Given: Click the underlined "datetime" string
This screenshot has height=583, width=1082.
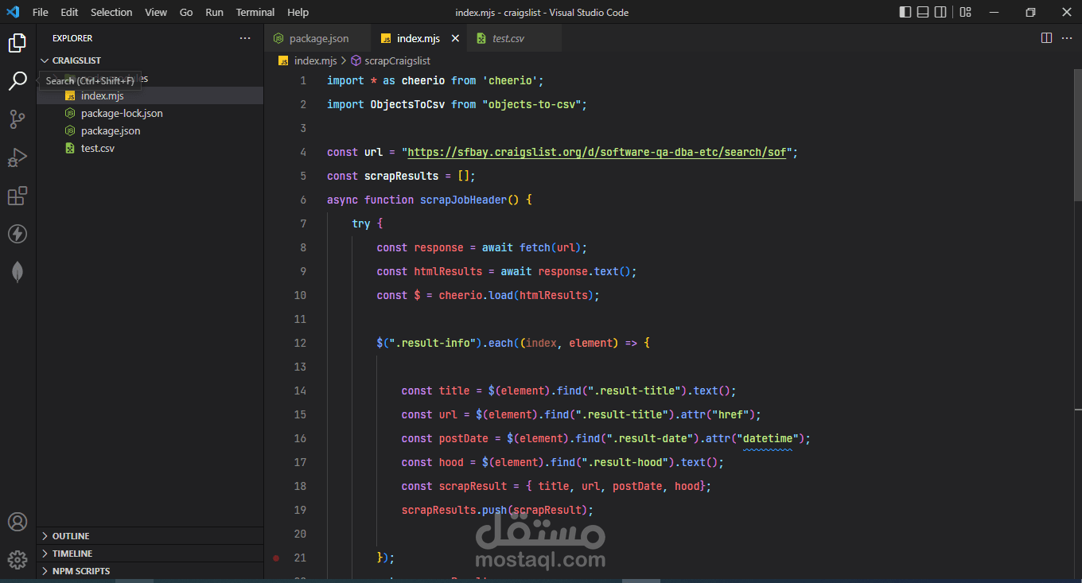Looking at the screenshot, I should click(767, 438).
